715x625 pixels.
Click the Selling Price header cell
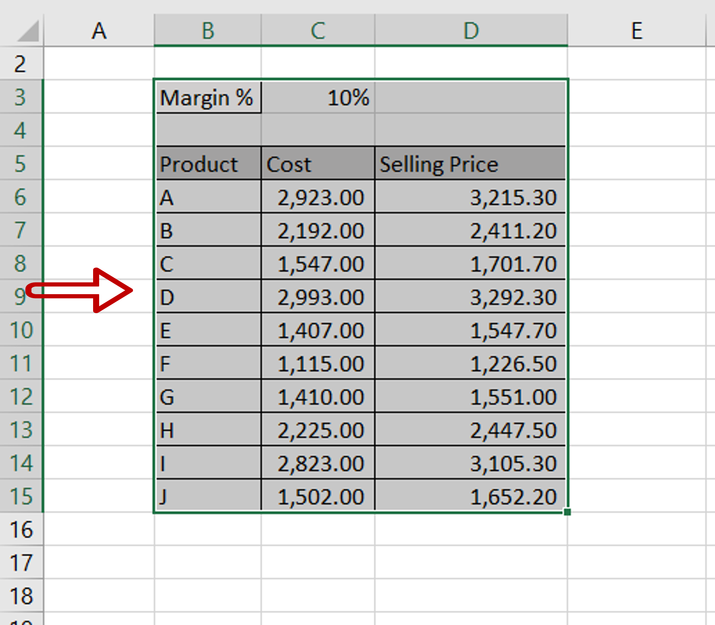pyautogui.click(x=471, y=163)
